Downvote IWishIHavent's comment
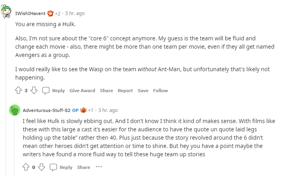This screenshot has width=283, height=180. point(34,90)
